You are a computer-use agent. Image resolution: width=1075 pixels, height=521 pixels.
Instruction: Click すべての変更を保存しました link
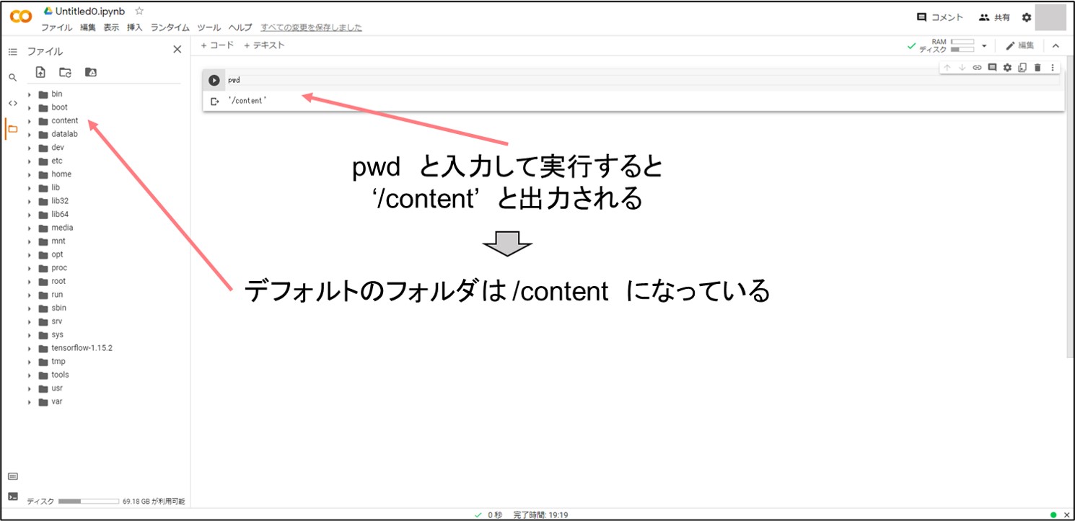point(312,27)
